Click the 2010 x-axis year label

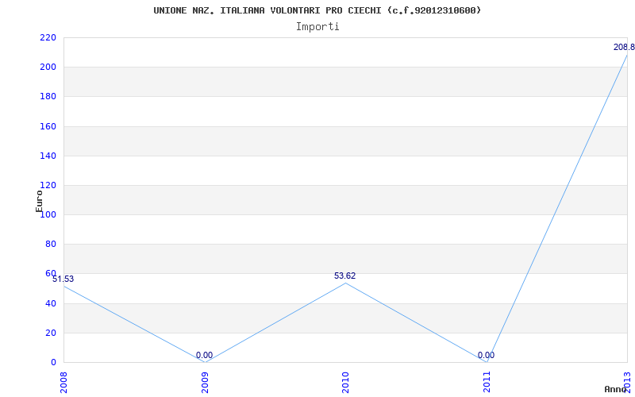coord(346,380)
